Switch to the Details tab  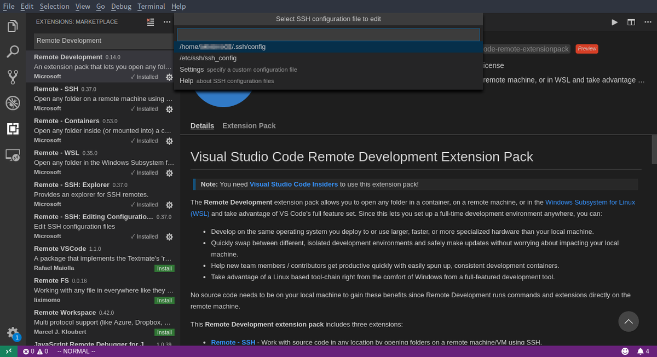pos(202,125)
